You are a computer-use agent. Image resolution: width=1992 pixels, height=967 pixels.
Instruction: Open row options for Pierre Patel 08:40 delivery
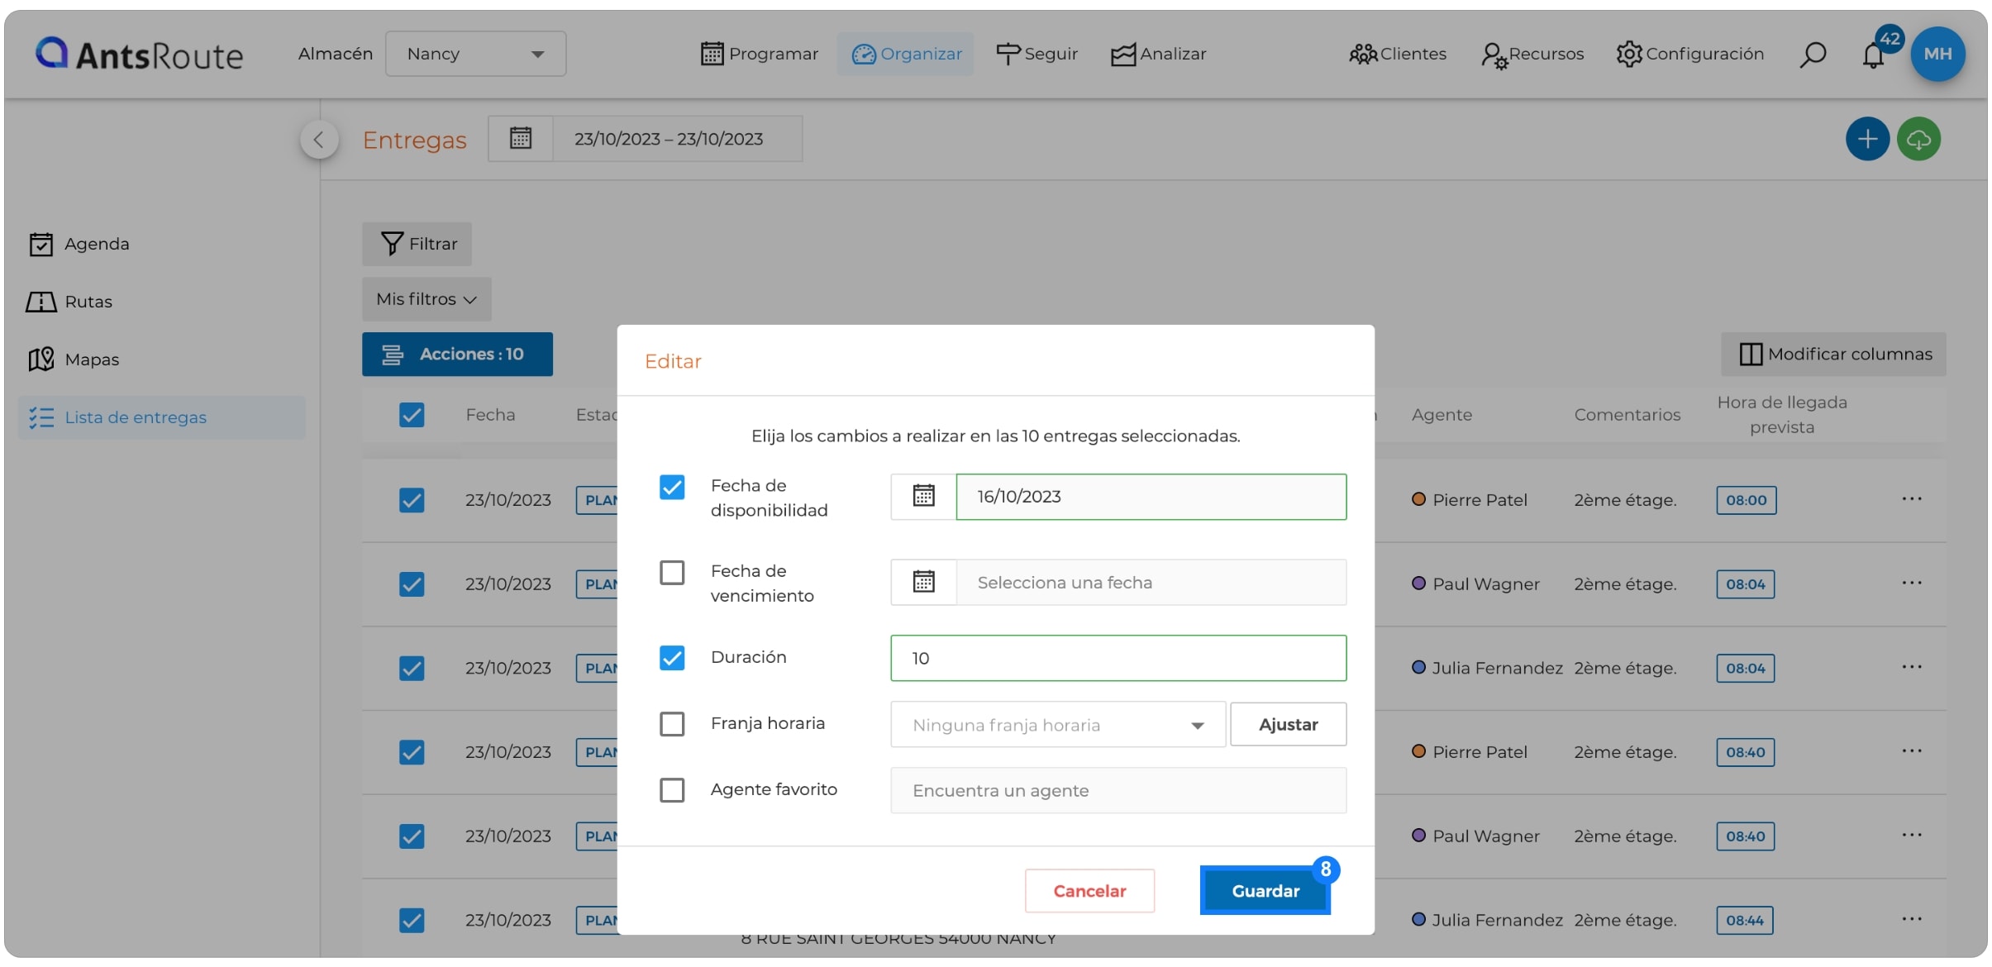click(1911, 750)
